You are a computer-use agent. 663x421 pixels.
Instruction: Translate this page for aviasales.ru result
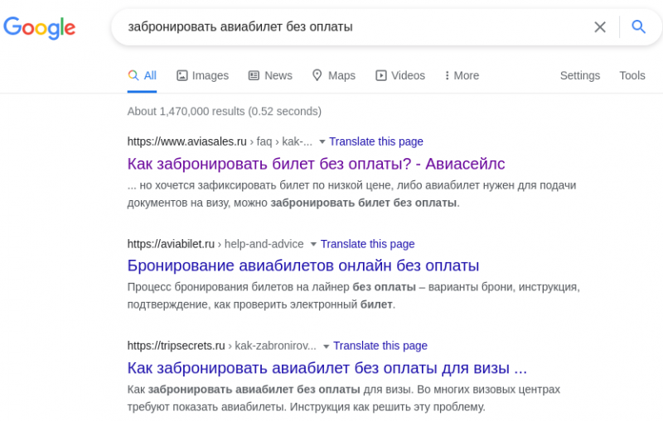click(x=376, y=141)
